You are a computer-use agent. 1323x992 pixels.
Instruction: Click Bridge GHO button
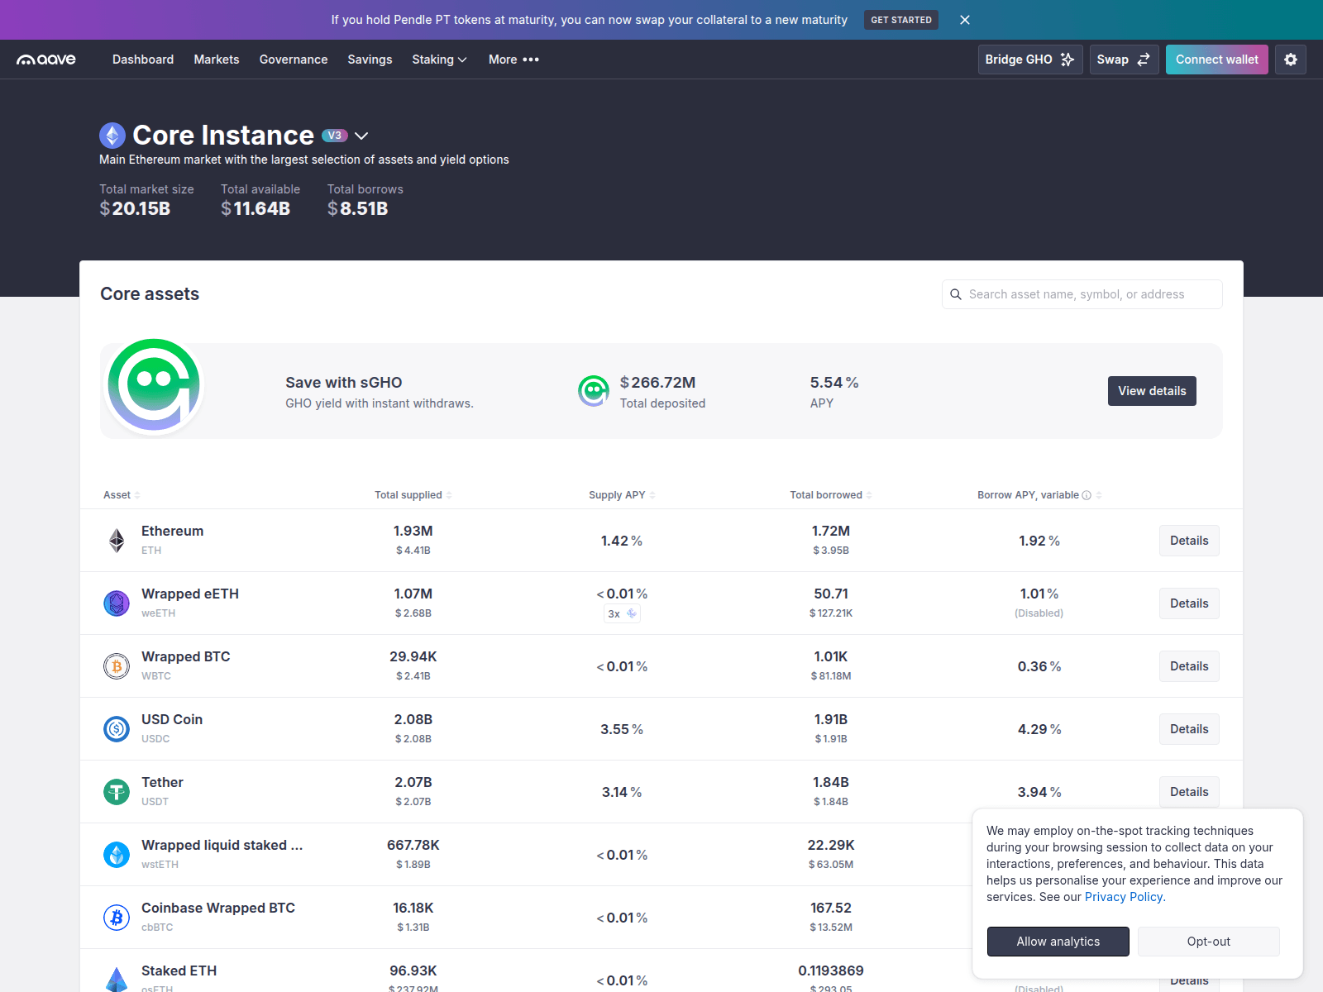pos(1030,60)
